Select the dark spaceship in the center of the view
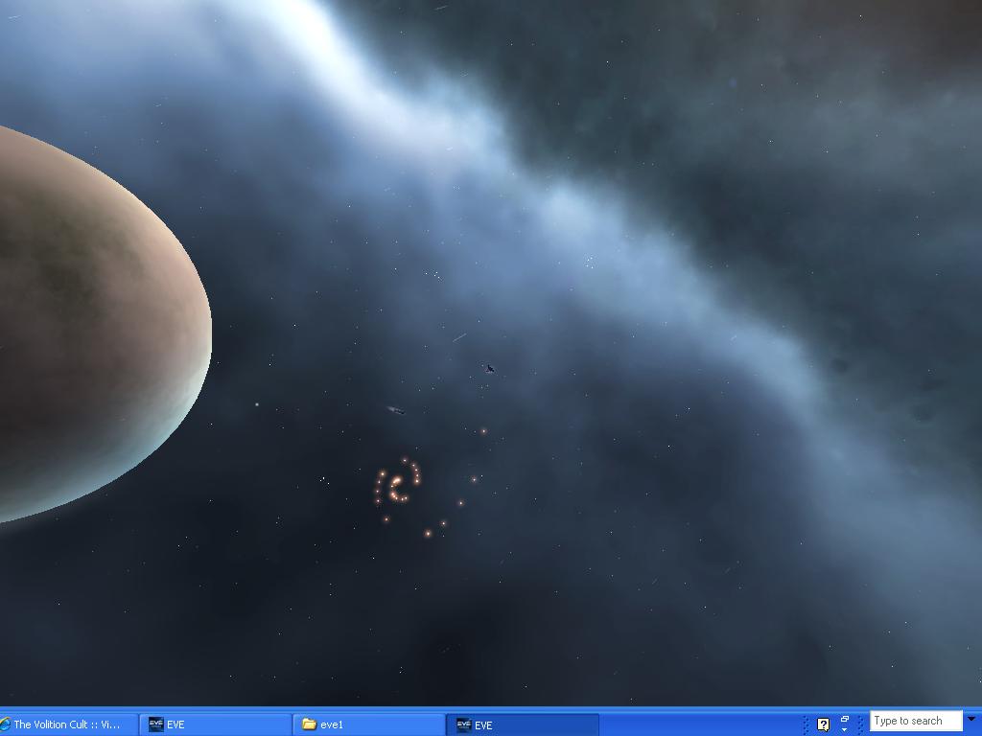Viewport: 982px width, 736px height. [x=490, y=369]
